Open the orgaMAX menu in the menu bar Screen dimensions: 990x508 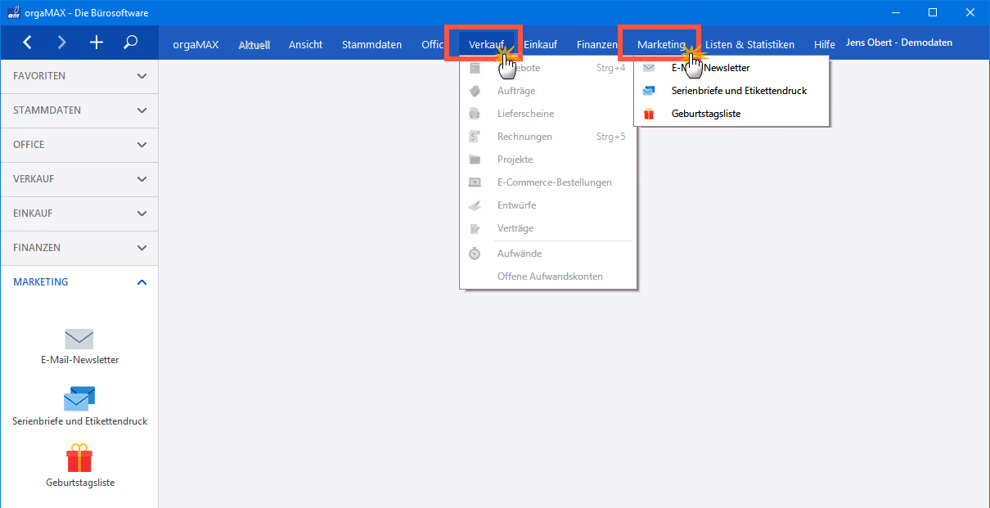196,44
